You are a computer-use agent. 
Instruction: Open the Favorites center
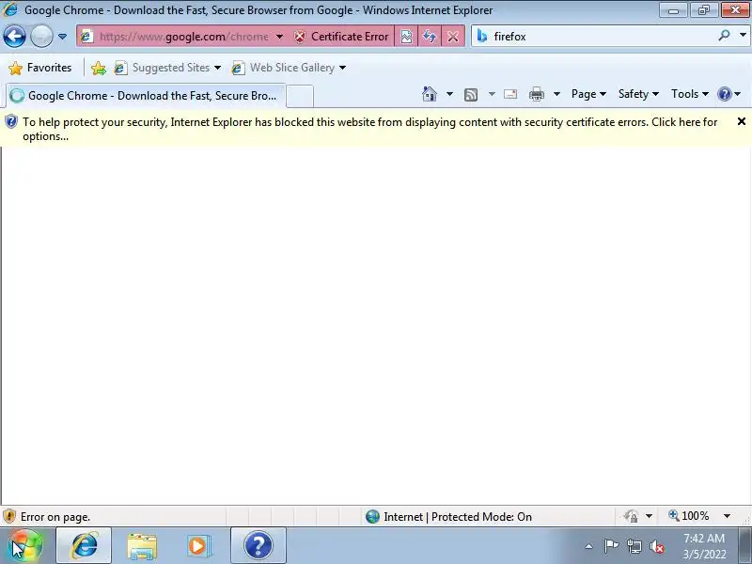point(40,68)
